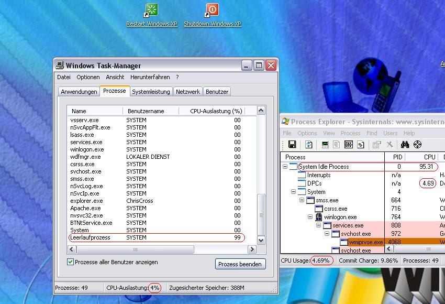Click Task-Manager horizontal scroll right arrow
This screenshot has width=445, height=304.
click(x=252, y=249)
